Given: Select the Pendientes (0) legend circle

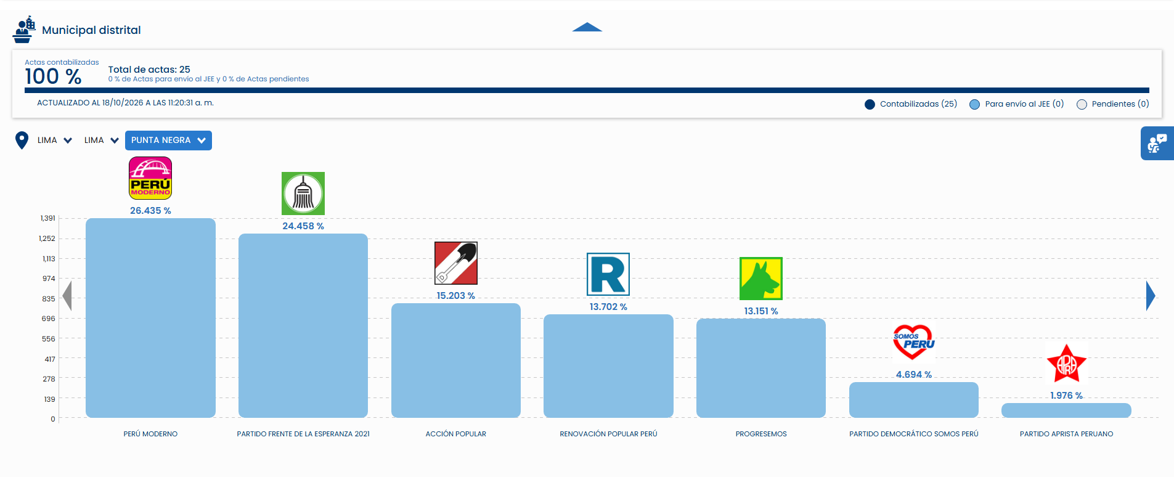Looking at the screenshot, I should 1082,104.
